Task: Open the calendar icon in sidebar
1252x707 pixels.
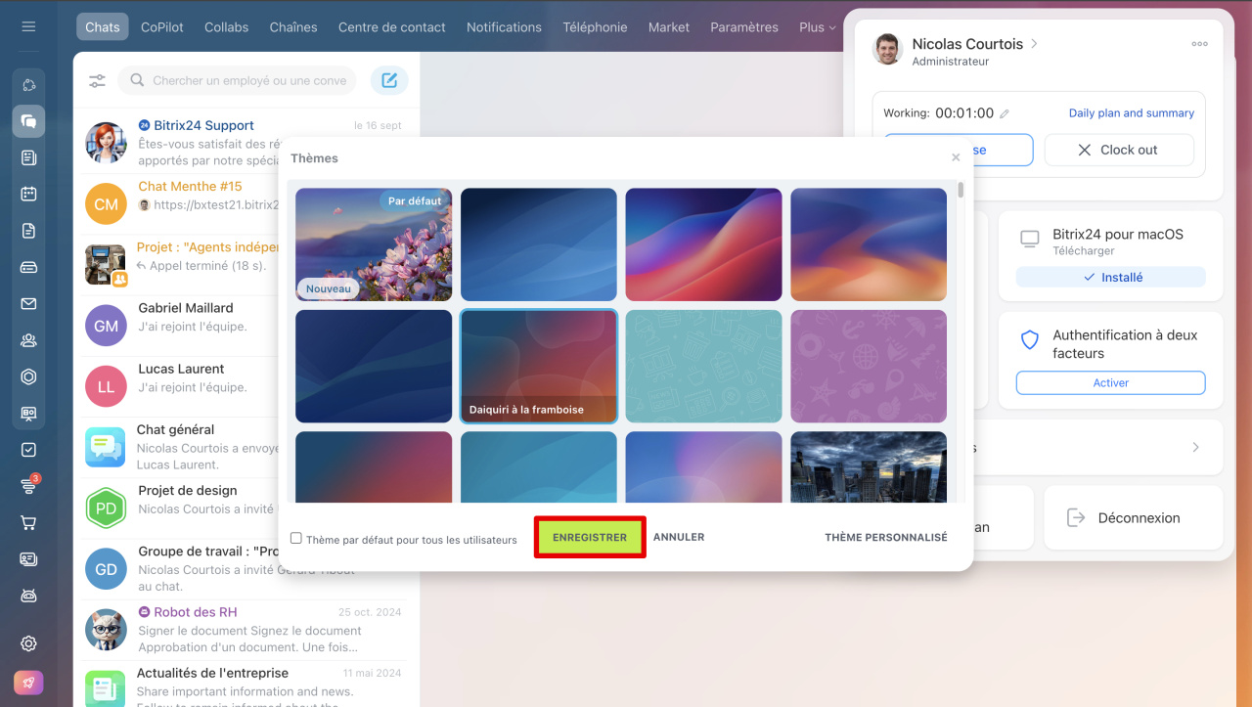Action: click(x=28, y=194)
